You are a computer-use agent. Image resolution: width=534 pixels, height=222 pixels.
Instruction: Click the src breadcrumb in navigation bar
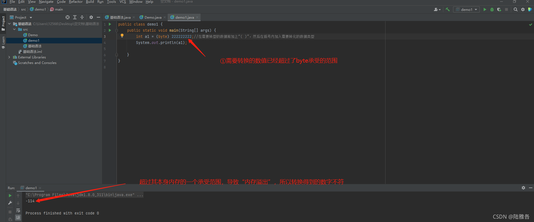coord(24,9)
